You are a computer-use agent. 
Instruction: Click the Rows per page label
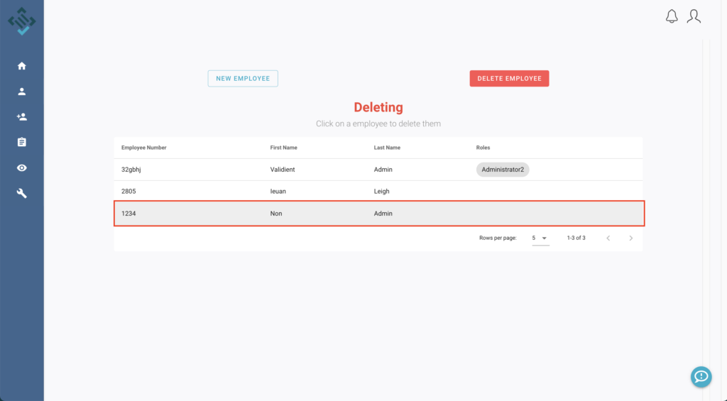[498, 238]
